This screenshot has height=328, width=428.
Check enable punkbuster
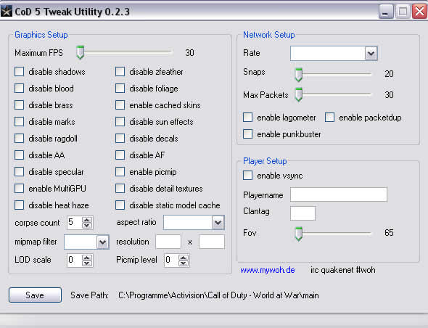point(247,134)
